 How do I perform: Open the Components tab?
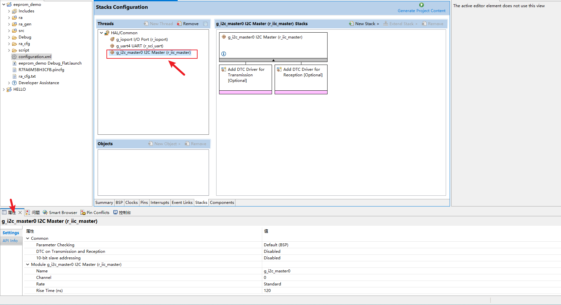222,203
